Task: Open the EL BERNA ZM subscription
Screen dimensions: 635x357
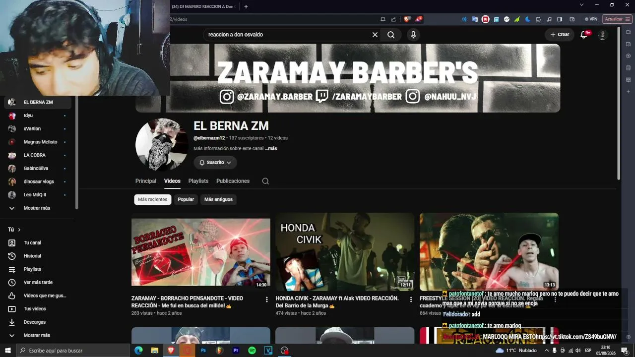Action: click(x=38, y=102)
